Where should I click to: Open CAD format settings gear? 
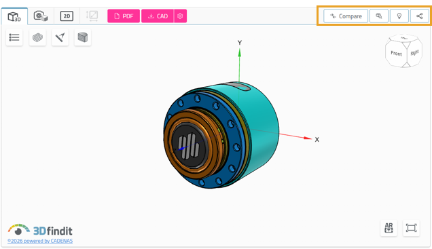click(180, 16)
